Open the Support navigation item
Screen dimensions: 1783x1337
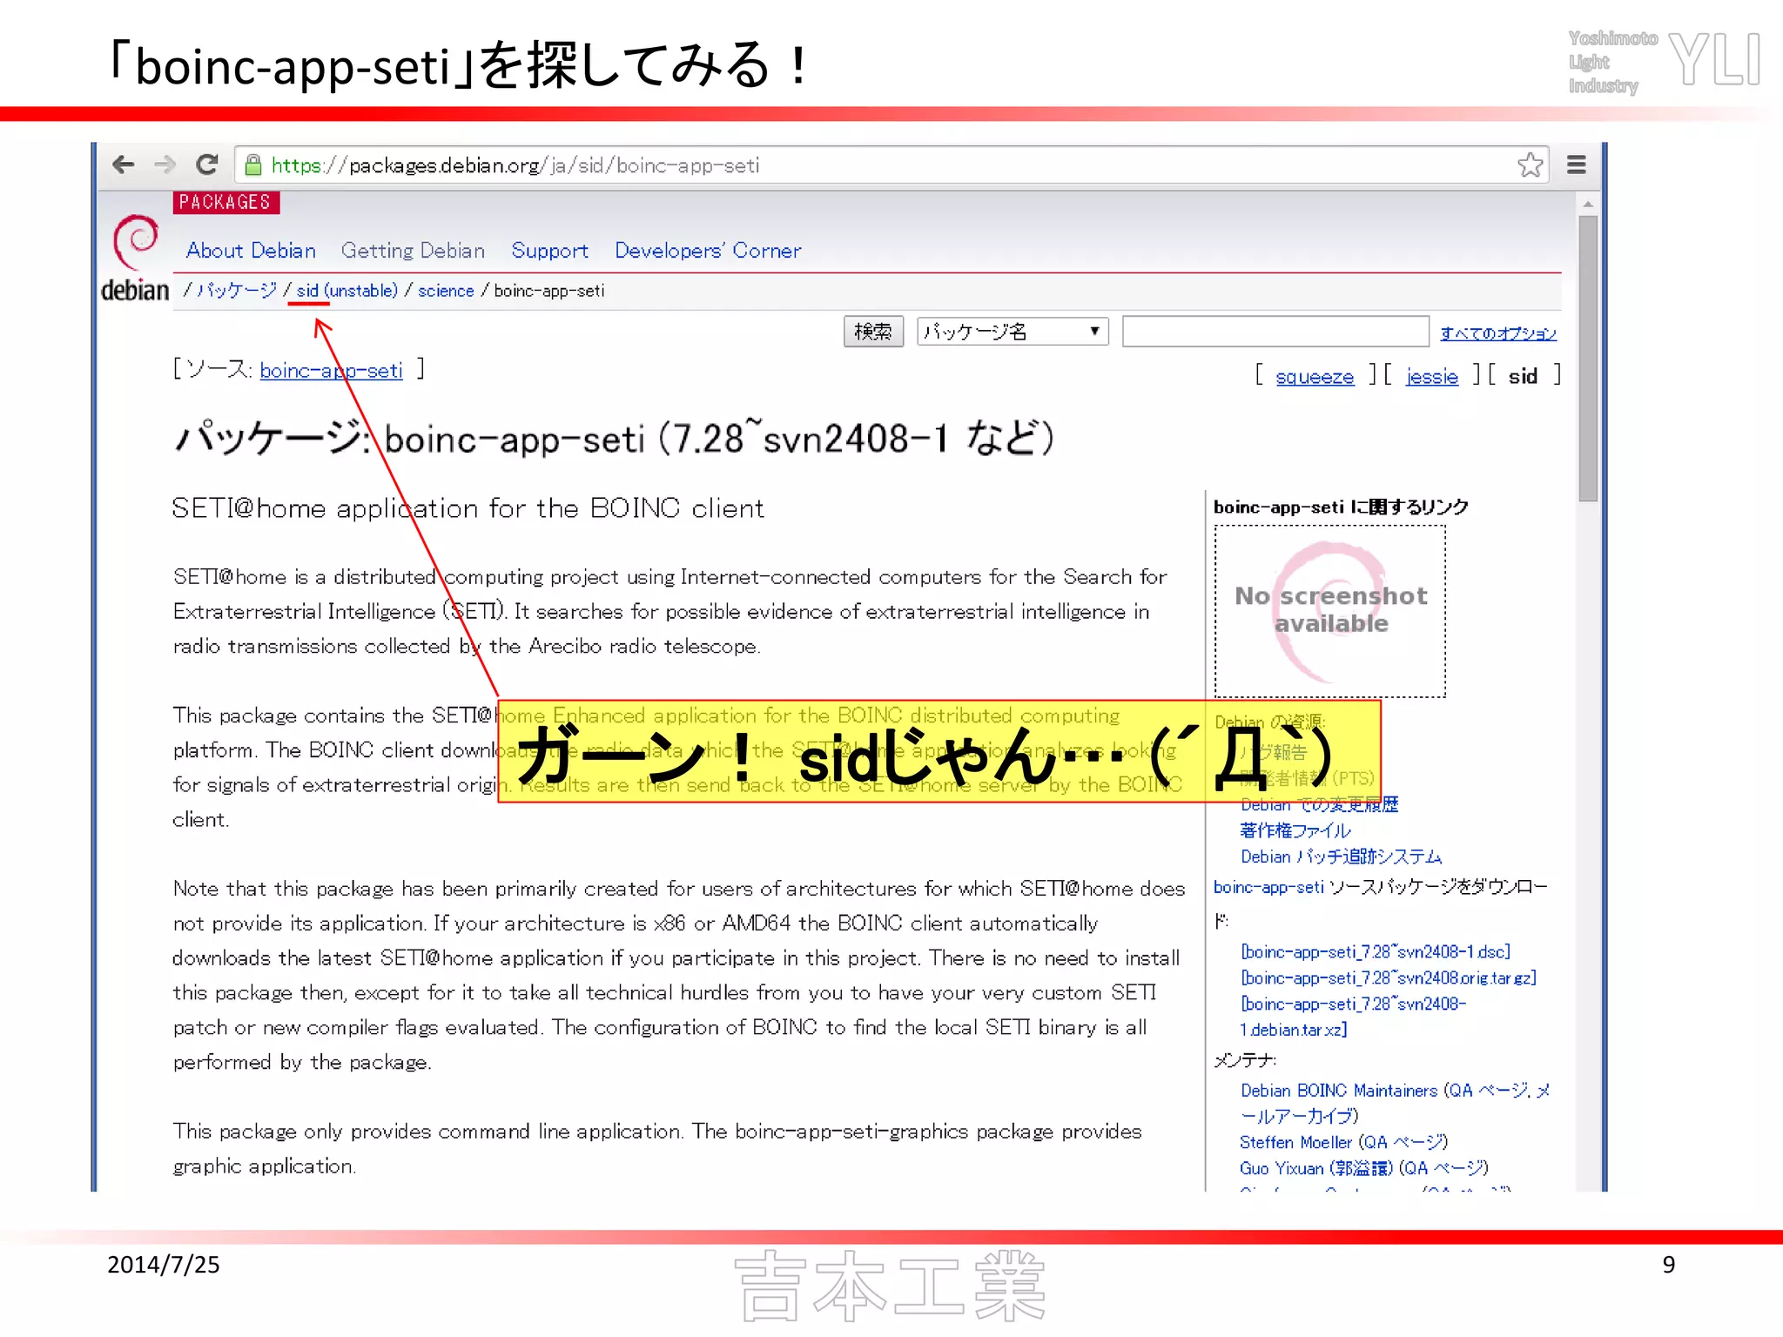tap(549, 251)
